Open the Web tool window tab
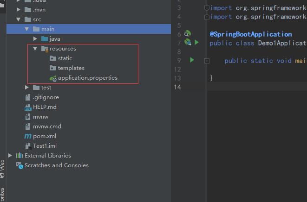307x202 pixels. pyautogui.click(x=3, y=168)
